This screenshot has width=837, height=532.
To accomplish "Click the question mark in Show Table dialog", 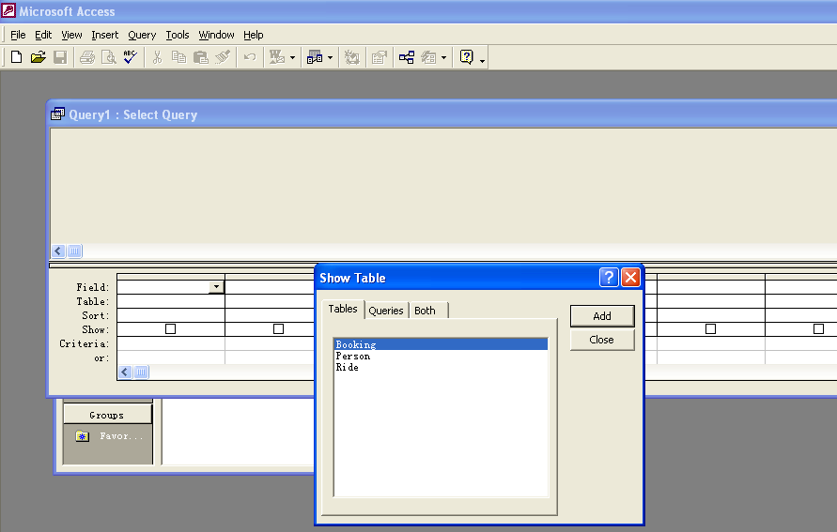I will [x=609, y=278].
